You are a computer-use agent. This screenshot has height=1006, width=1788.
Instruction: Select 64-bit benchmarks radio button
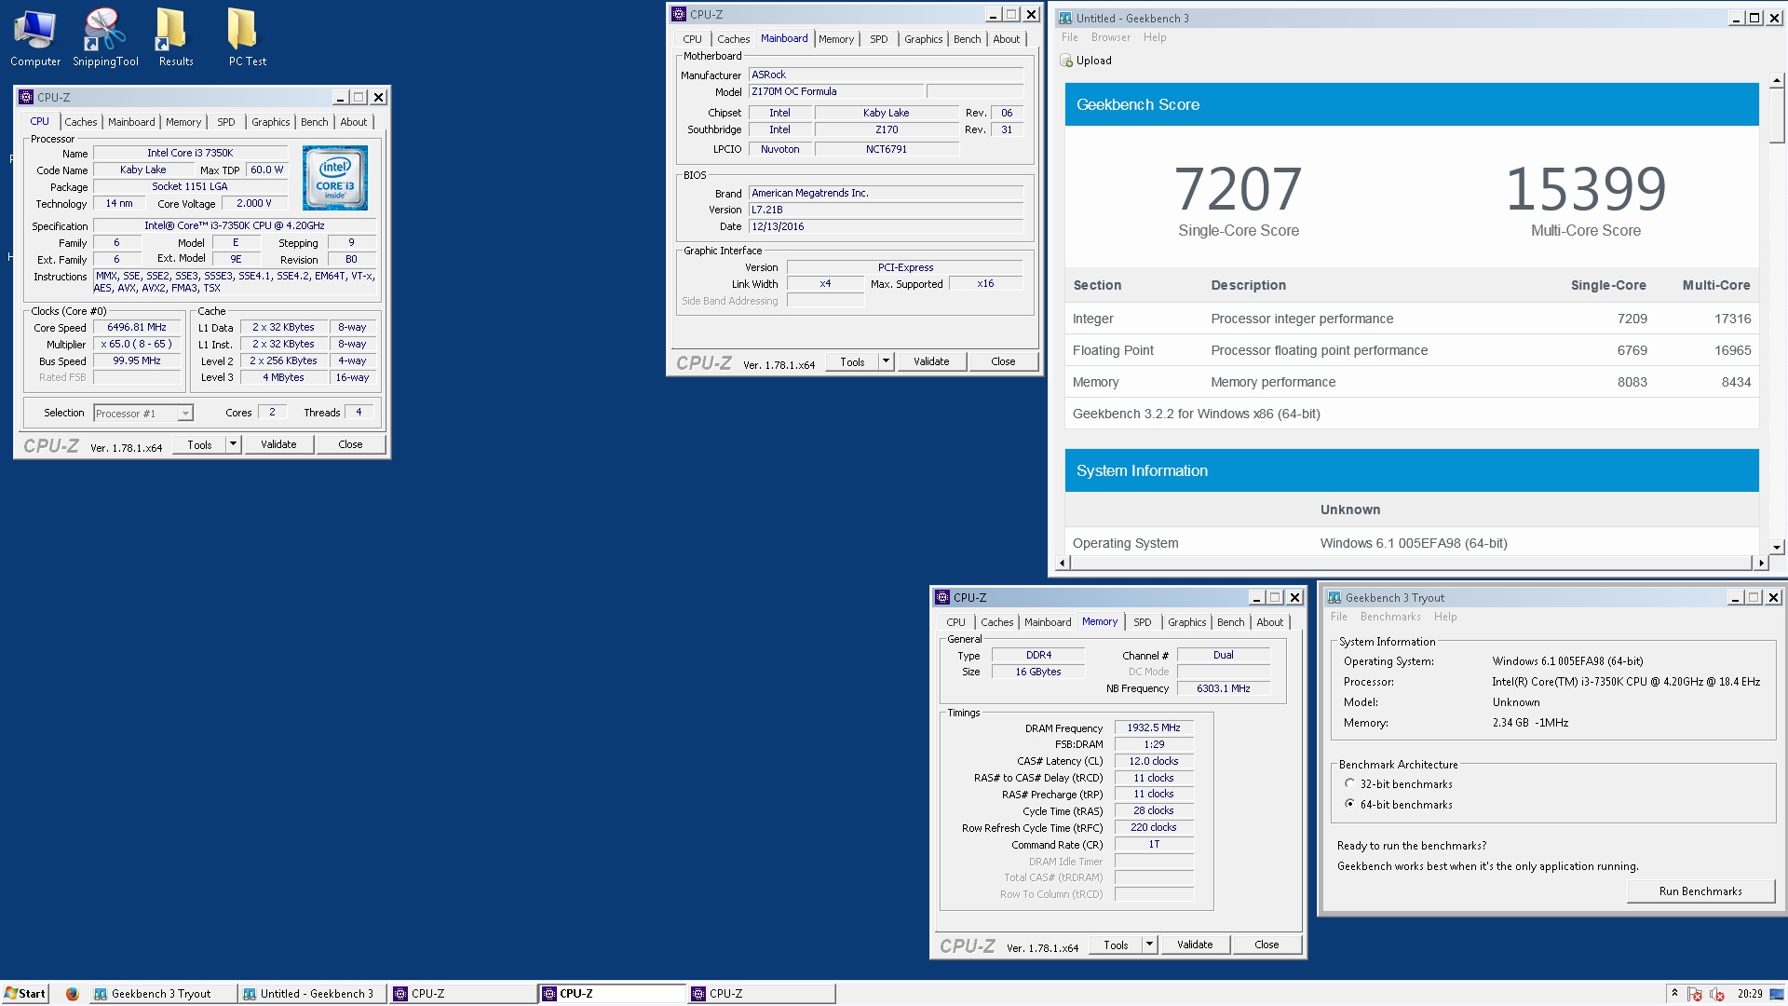coord(1349,804)
